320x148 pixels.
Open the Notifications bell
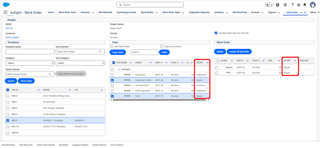click(305, 5)
